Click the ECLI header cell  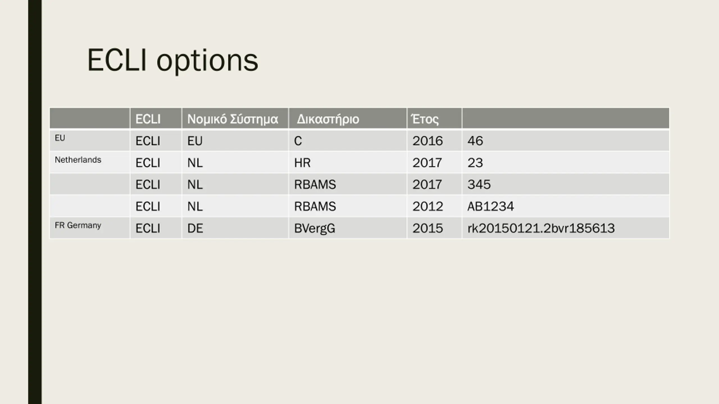(156, 118)
